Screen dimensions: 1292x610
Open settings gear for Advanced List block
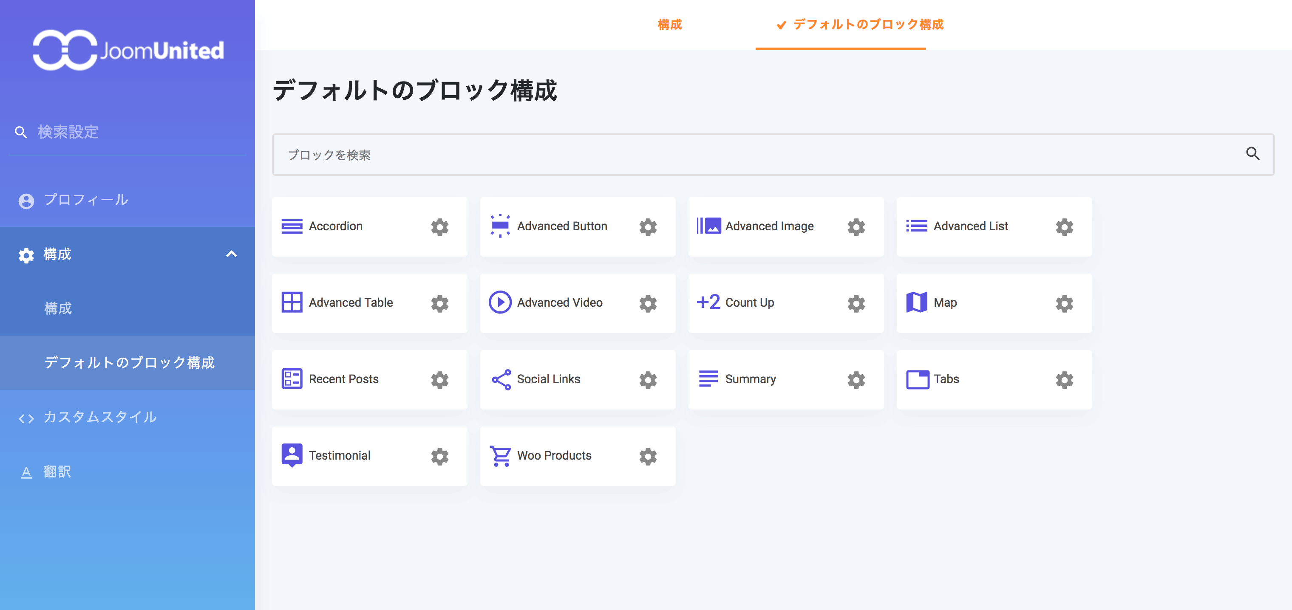1064,227
